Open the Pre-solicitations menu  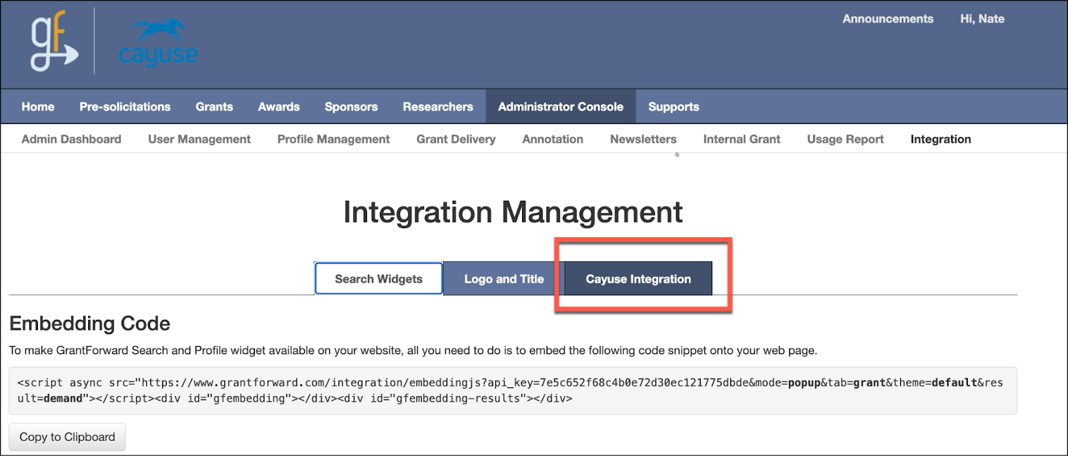125,107
